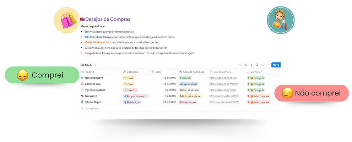The width and height of the screenshot is (352, 142).
Task: Select the Tabela view tab
Action: click(86, 65)
